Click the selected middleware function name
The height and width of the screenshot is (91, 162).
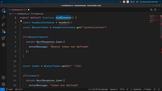63,18
